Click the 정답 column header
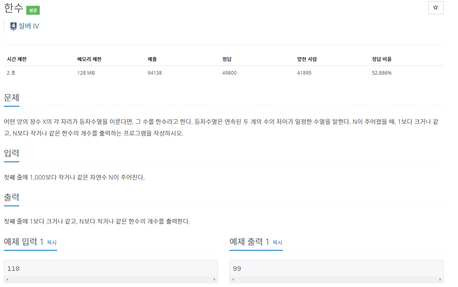 pos(226,59)
